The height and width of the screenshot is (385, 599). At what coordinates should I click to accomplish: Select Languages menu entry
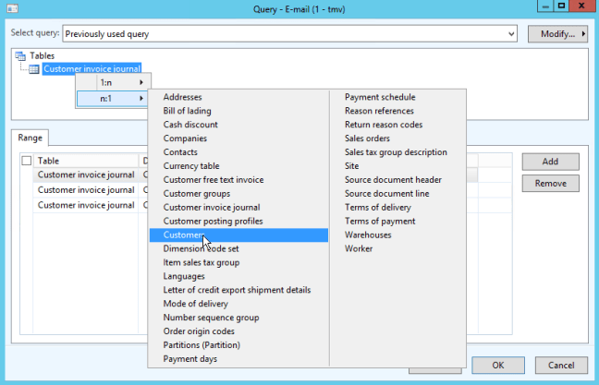pos(184,276)
